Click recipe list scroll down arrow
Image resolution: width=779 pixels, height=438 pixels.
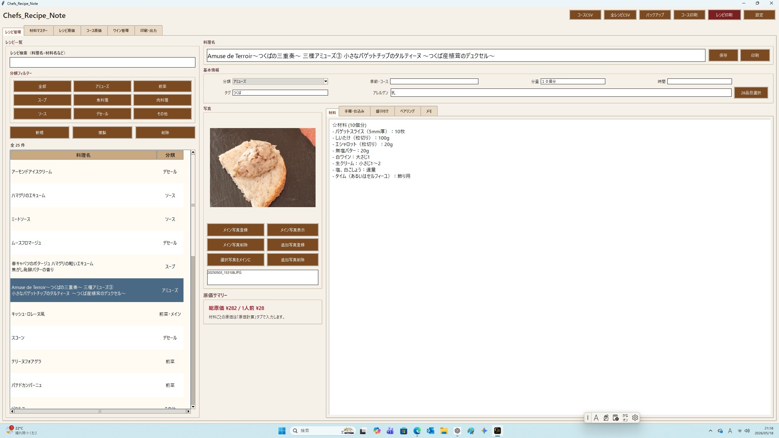(x=193, y=407)
